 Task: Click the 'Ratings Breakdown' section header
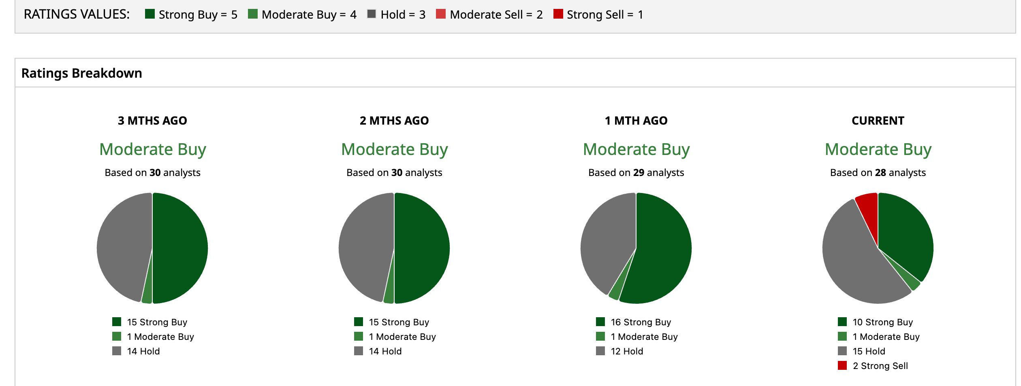(82, 73)
